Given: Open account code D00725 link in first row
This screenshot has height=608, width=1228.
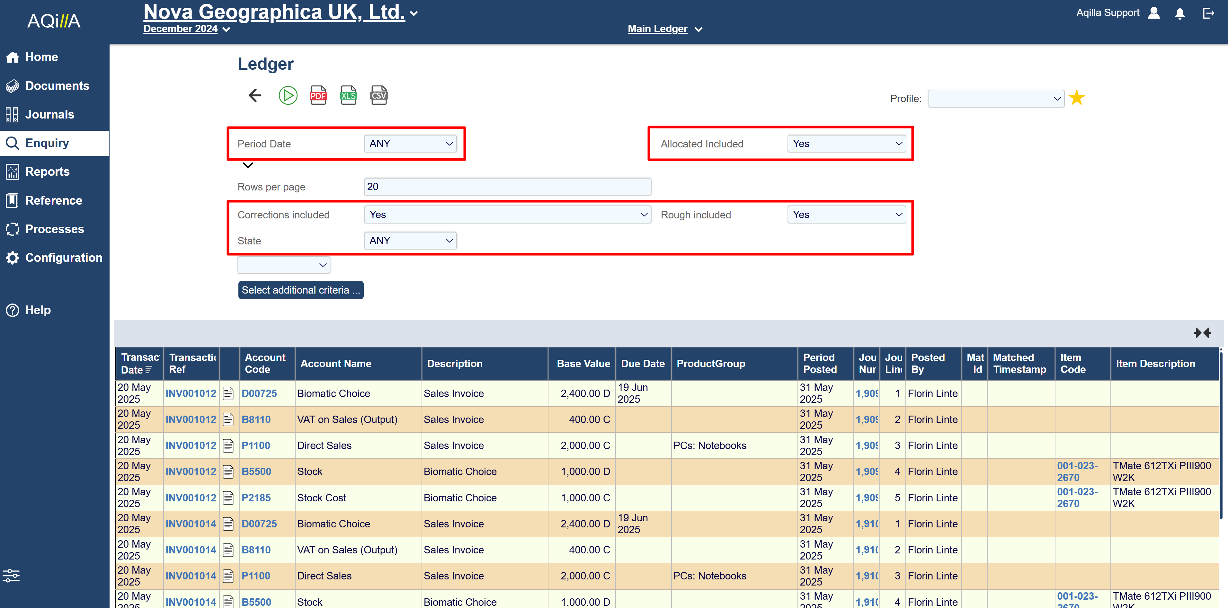Looking at the screenshot, I should 259,393.
